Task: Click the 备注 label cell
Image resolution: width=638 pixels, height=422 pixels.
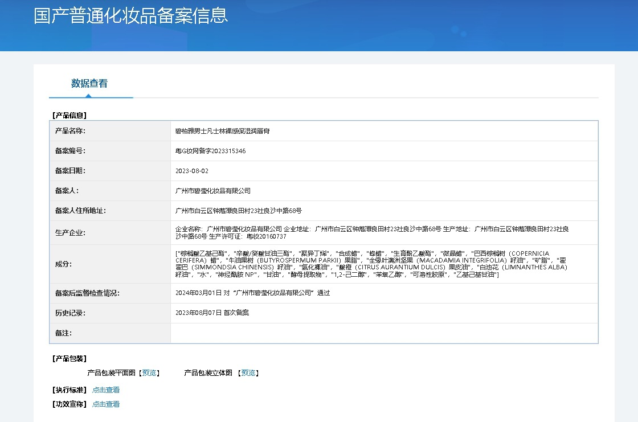Action: (x=110, y=333)
